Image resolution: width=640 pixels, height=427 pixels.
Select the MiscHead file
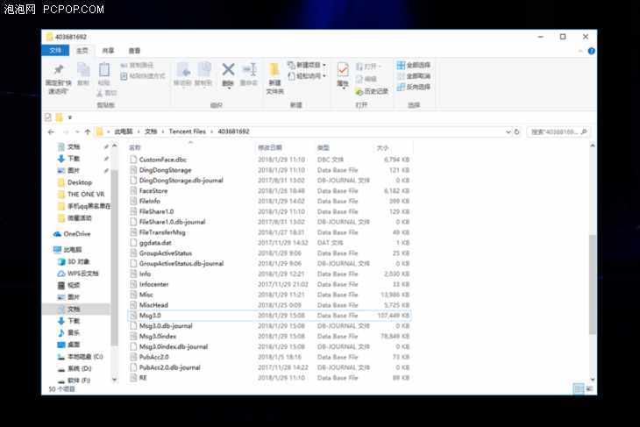[153, 305]
